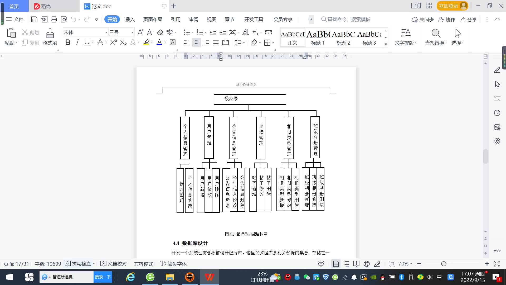The height and width of the screenshot is (285, 506).
Task: Open the Insert (插入) ribbon tab
Action: click(130, 20)
